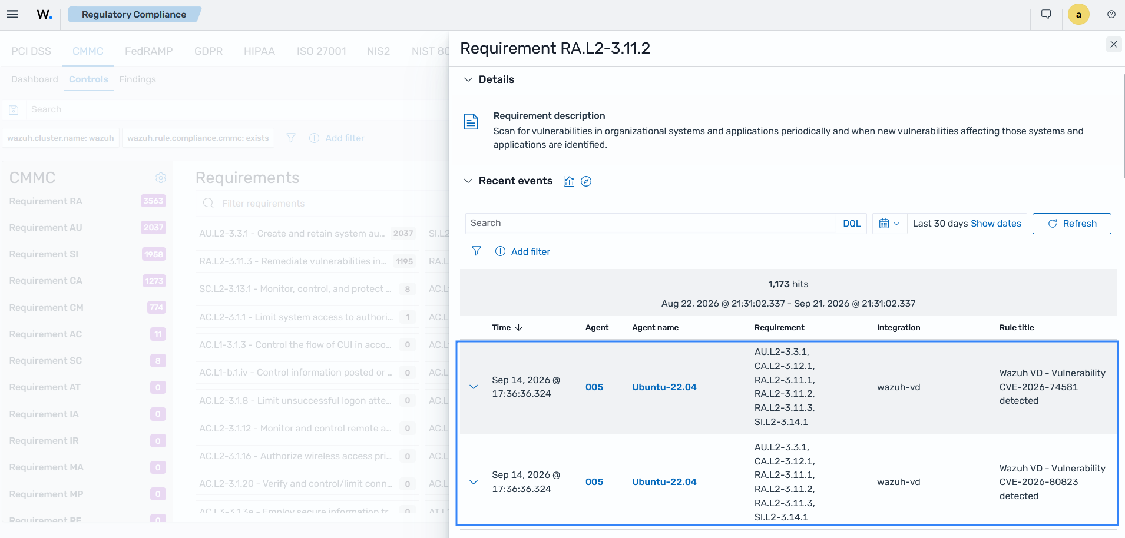This screenshot has height=538, width=1125.
Task: Open the compass discover icon beside Recent events
Action: click(586, 181)
